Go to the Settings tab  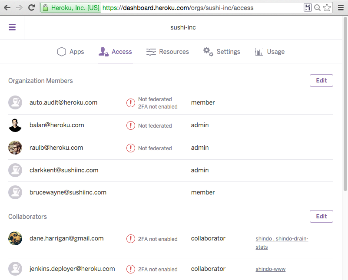[222, 52]
